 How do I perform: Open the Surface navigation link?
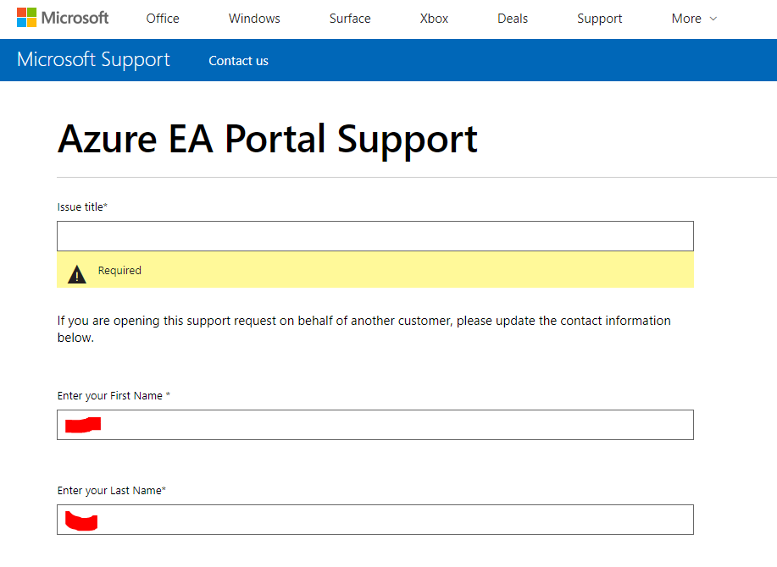[x=350, y=19]
